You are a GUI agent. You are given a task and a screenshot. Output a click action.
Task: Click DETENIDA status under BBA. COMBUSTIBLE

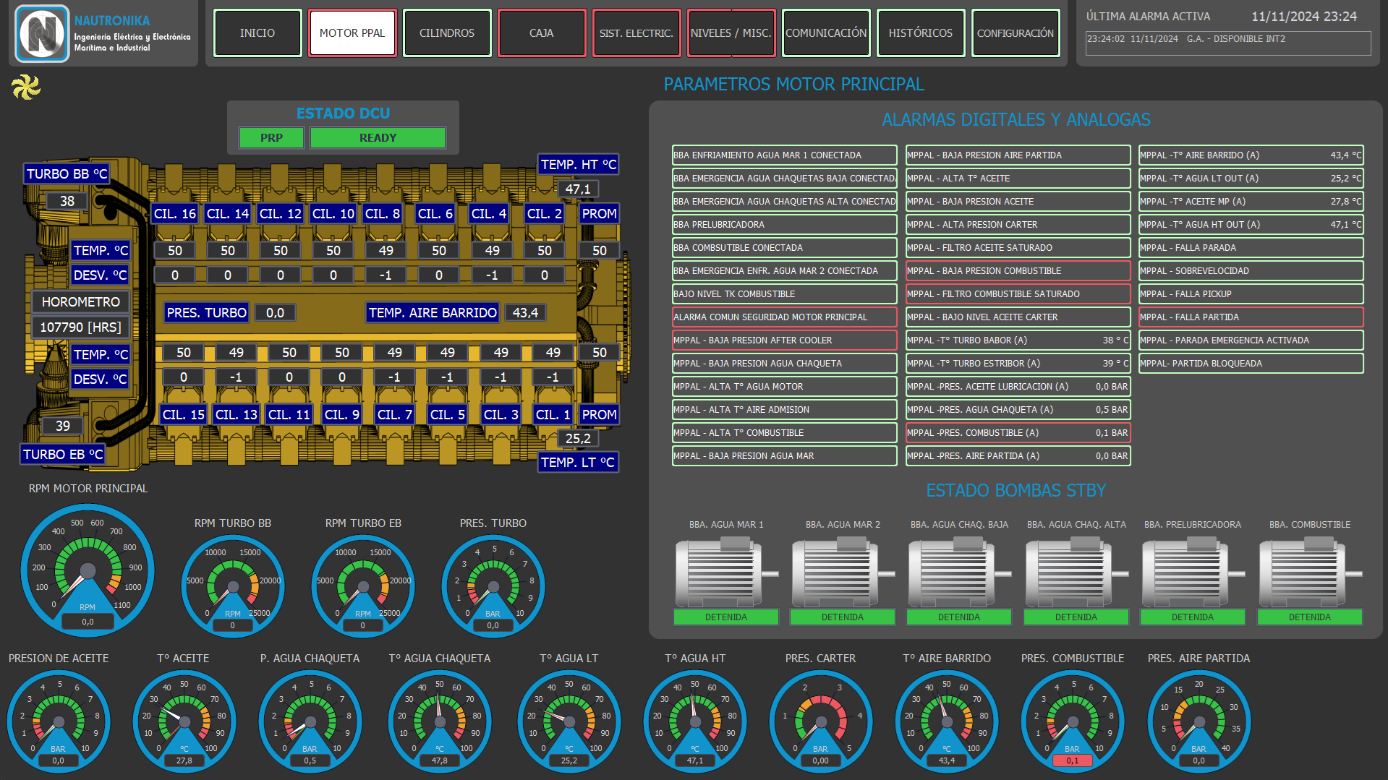click(x=1310, y=617)
